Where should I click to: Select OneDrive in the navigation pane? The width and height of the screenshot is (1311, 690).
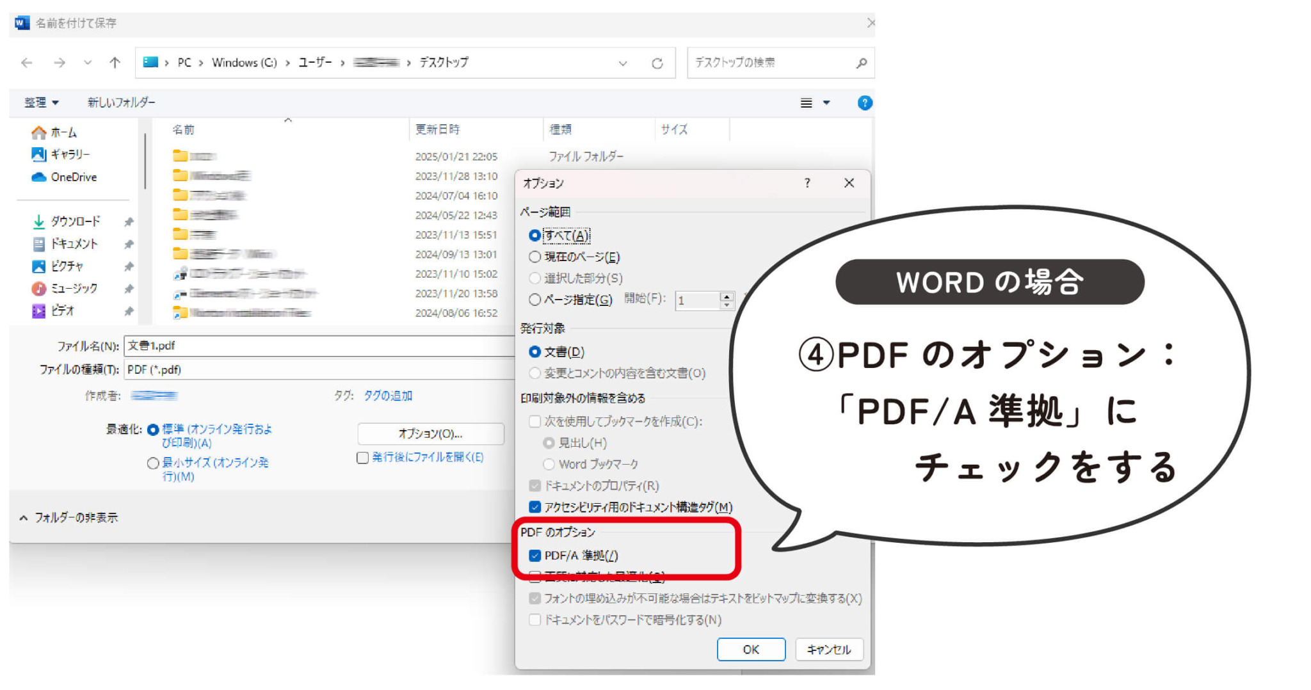pyautogui.click(x=73, y=177)
